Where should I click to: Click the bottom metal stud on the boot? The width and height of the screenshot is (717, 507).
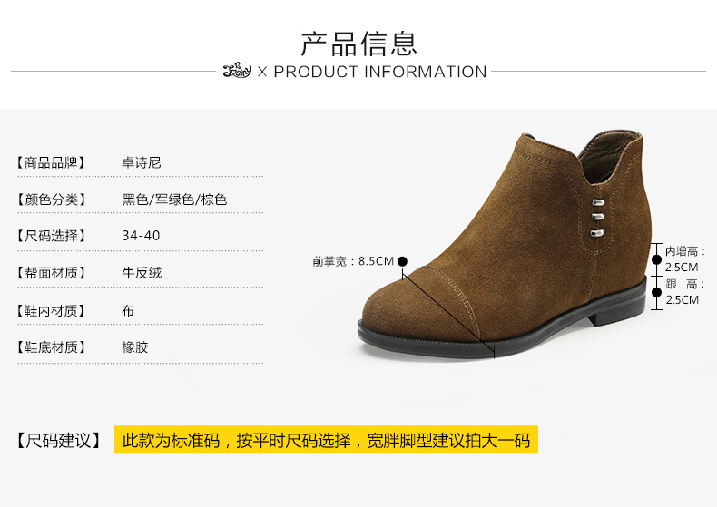pyautogui.click(x=597, y=233)
